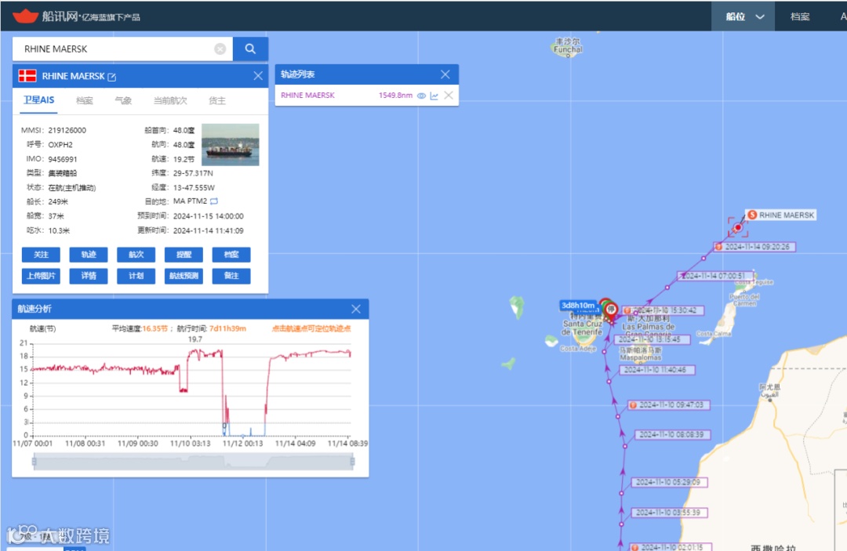Switch to the 气象 tab
This screenshot has height=551, width=847.
pos(123,101)
